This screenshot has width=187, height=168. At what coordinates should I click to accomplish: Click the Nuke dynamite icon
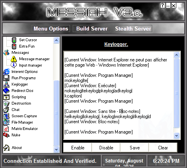pos(6,135)
